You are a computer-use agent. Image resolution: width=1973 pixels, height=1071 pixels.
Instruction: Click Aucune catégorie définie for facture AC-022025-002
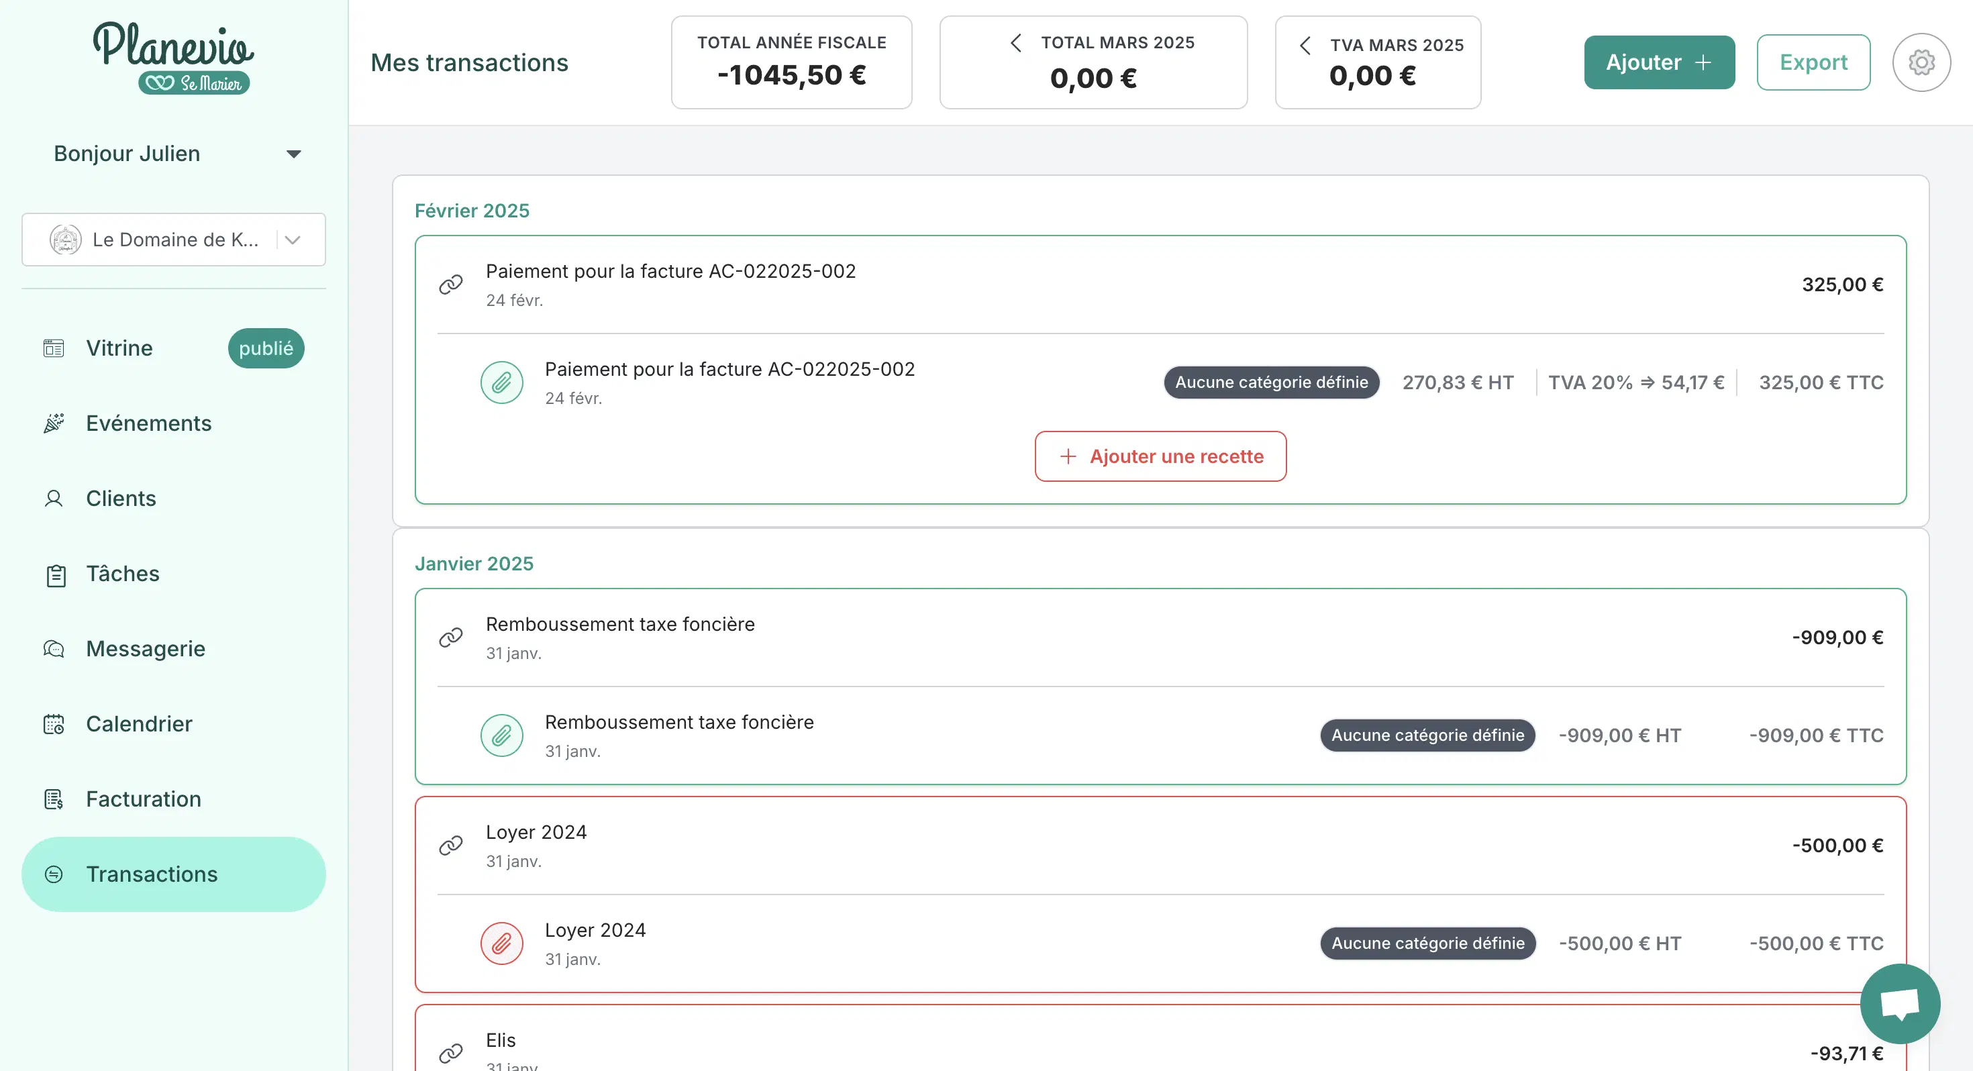[1272, 382]
